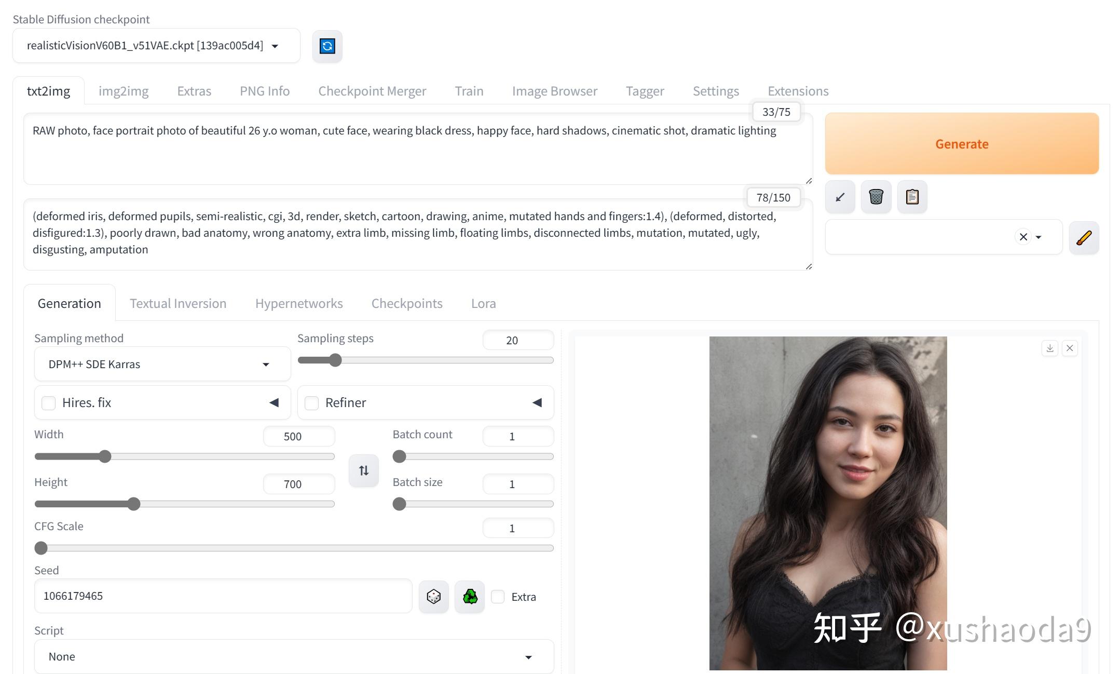Click the download generated image icon

pyautogui.click(x=1049, y=348)
